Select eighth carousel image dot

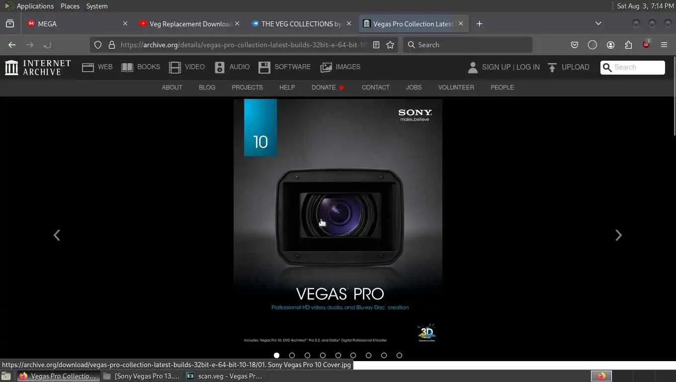coord(384,355)
